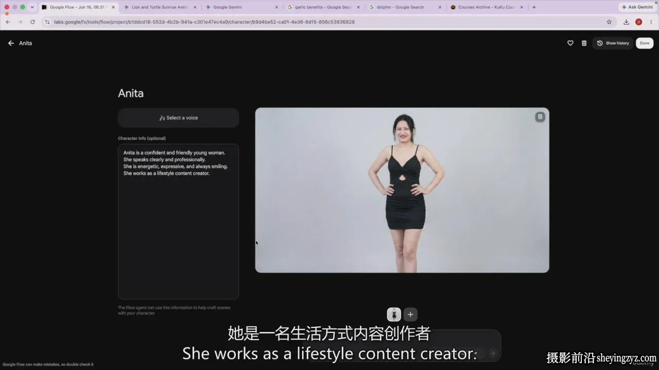Open browser downloads icon

tap(626, 22)
